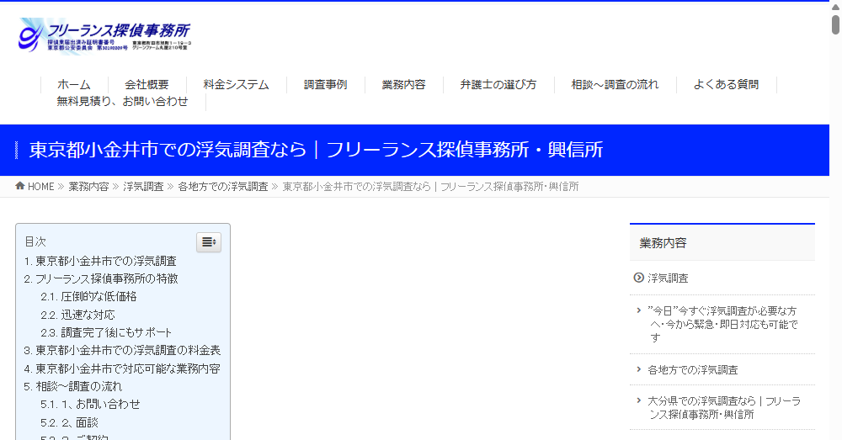Jump to 相談〜調査の流れ in table of contents
The width and height of the screenshot is (842, 440).
(x=78, y=386)
